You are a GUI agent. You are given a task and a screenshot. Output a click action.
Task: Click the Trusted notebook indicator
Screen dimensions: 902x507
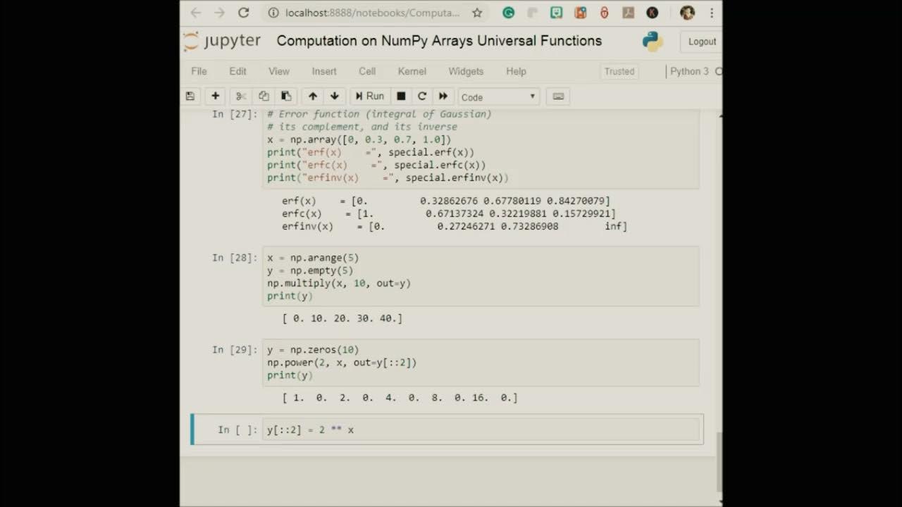619,71
